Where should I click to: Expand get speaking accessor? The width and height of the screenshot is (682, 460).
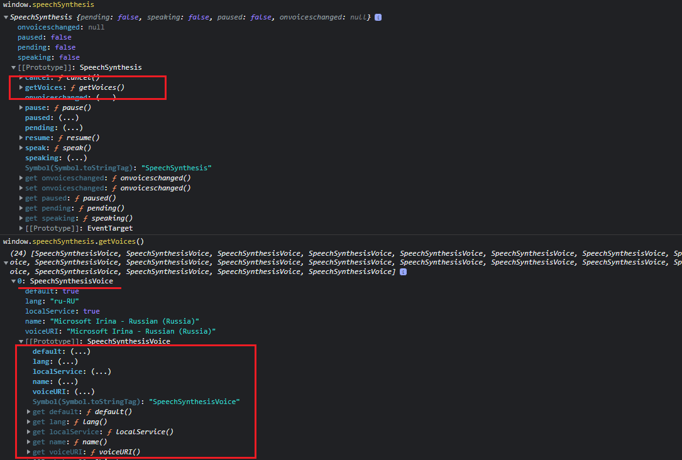coord(21,218)
